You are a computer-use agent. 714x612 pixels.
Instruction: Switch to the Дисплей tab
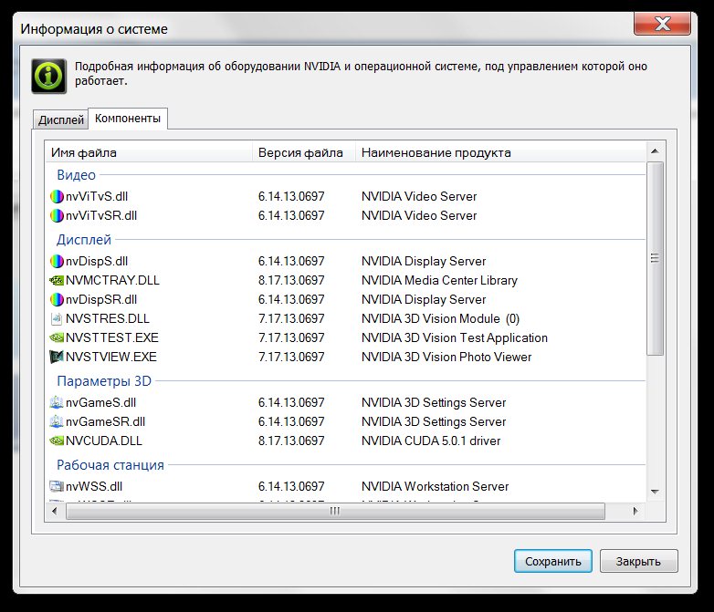point(60,119)
